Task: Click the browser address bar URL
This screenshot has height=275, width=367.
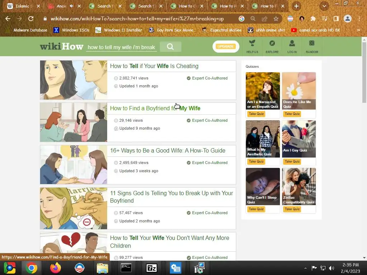Action: click(x=137, y=19)
